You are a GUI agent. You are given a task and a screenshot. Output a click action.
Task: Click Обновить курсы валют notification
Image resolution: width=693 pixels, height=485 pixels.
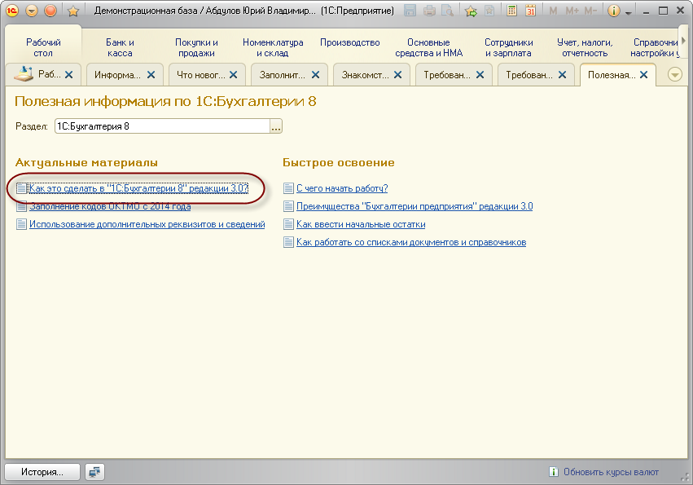pos(611,472)
